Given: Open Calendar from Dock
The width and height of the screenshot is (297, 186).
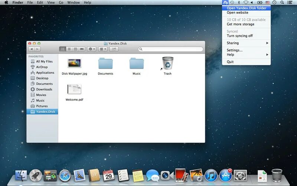Looking at the screenshot, I should (108, 175).
